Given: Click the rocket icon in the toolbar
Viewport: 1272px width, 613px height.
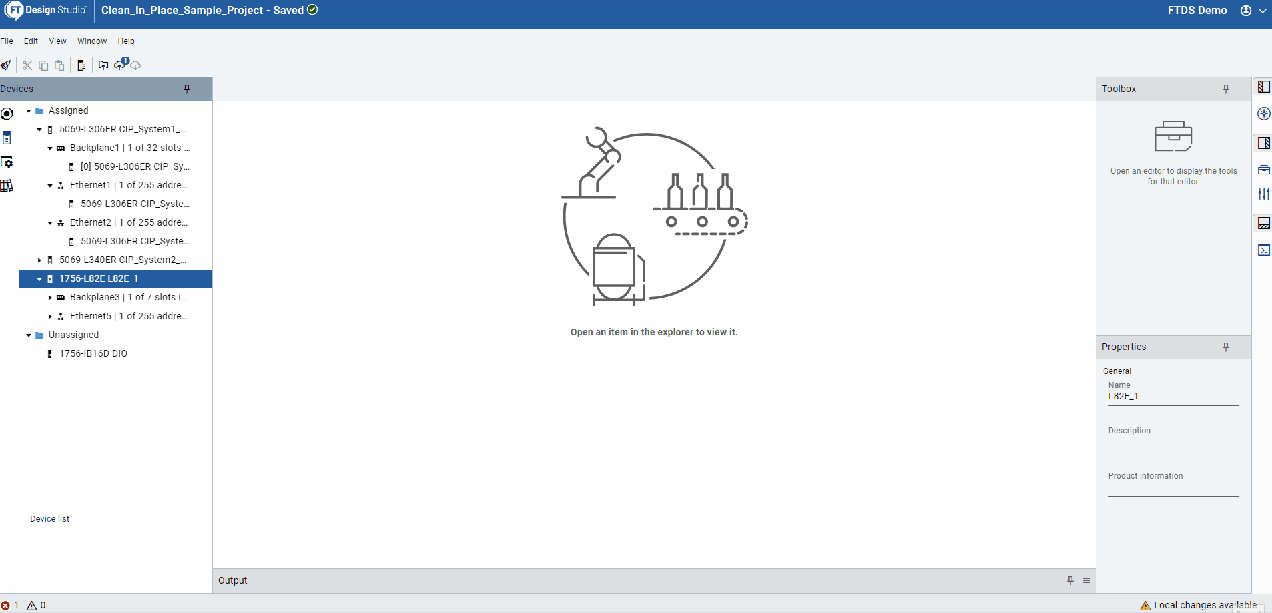Looking at the screenshot, I should point(6,65).
